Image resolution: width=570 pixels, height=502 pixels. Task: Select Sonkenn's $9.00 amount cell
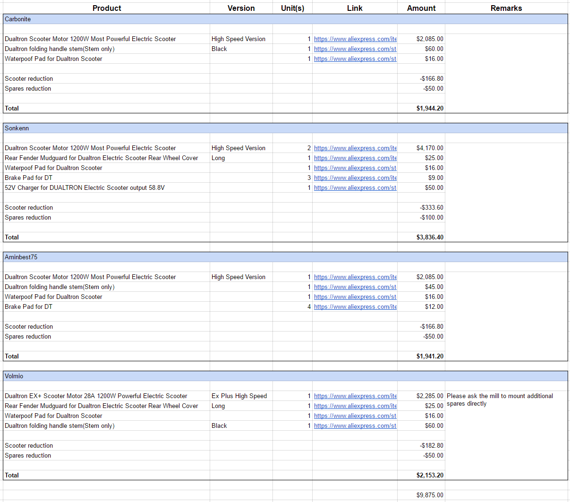click(421, 178)
